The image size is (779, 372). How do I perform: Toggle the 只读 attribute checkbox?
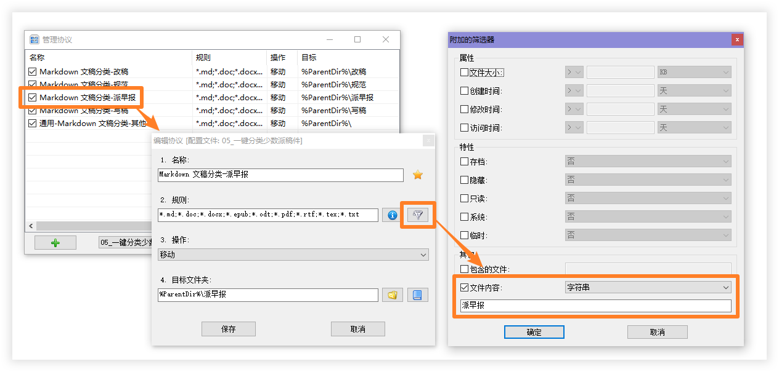tap(465, 199)
